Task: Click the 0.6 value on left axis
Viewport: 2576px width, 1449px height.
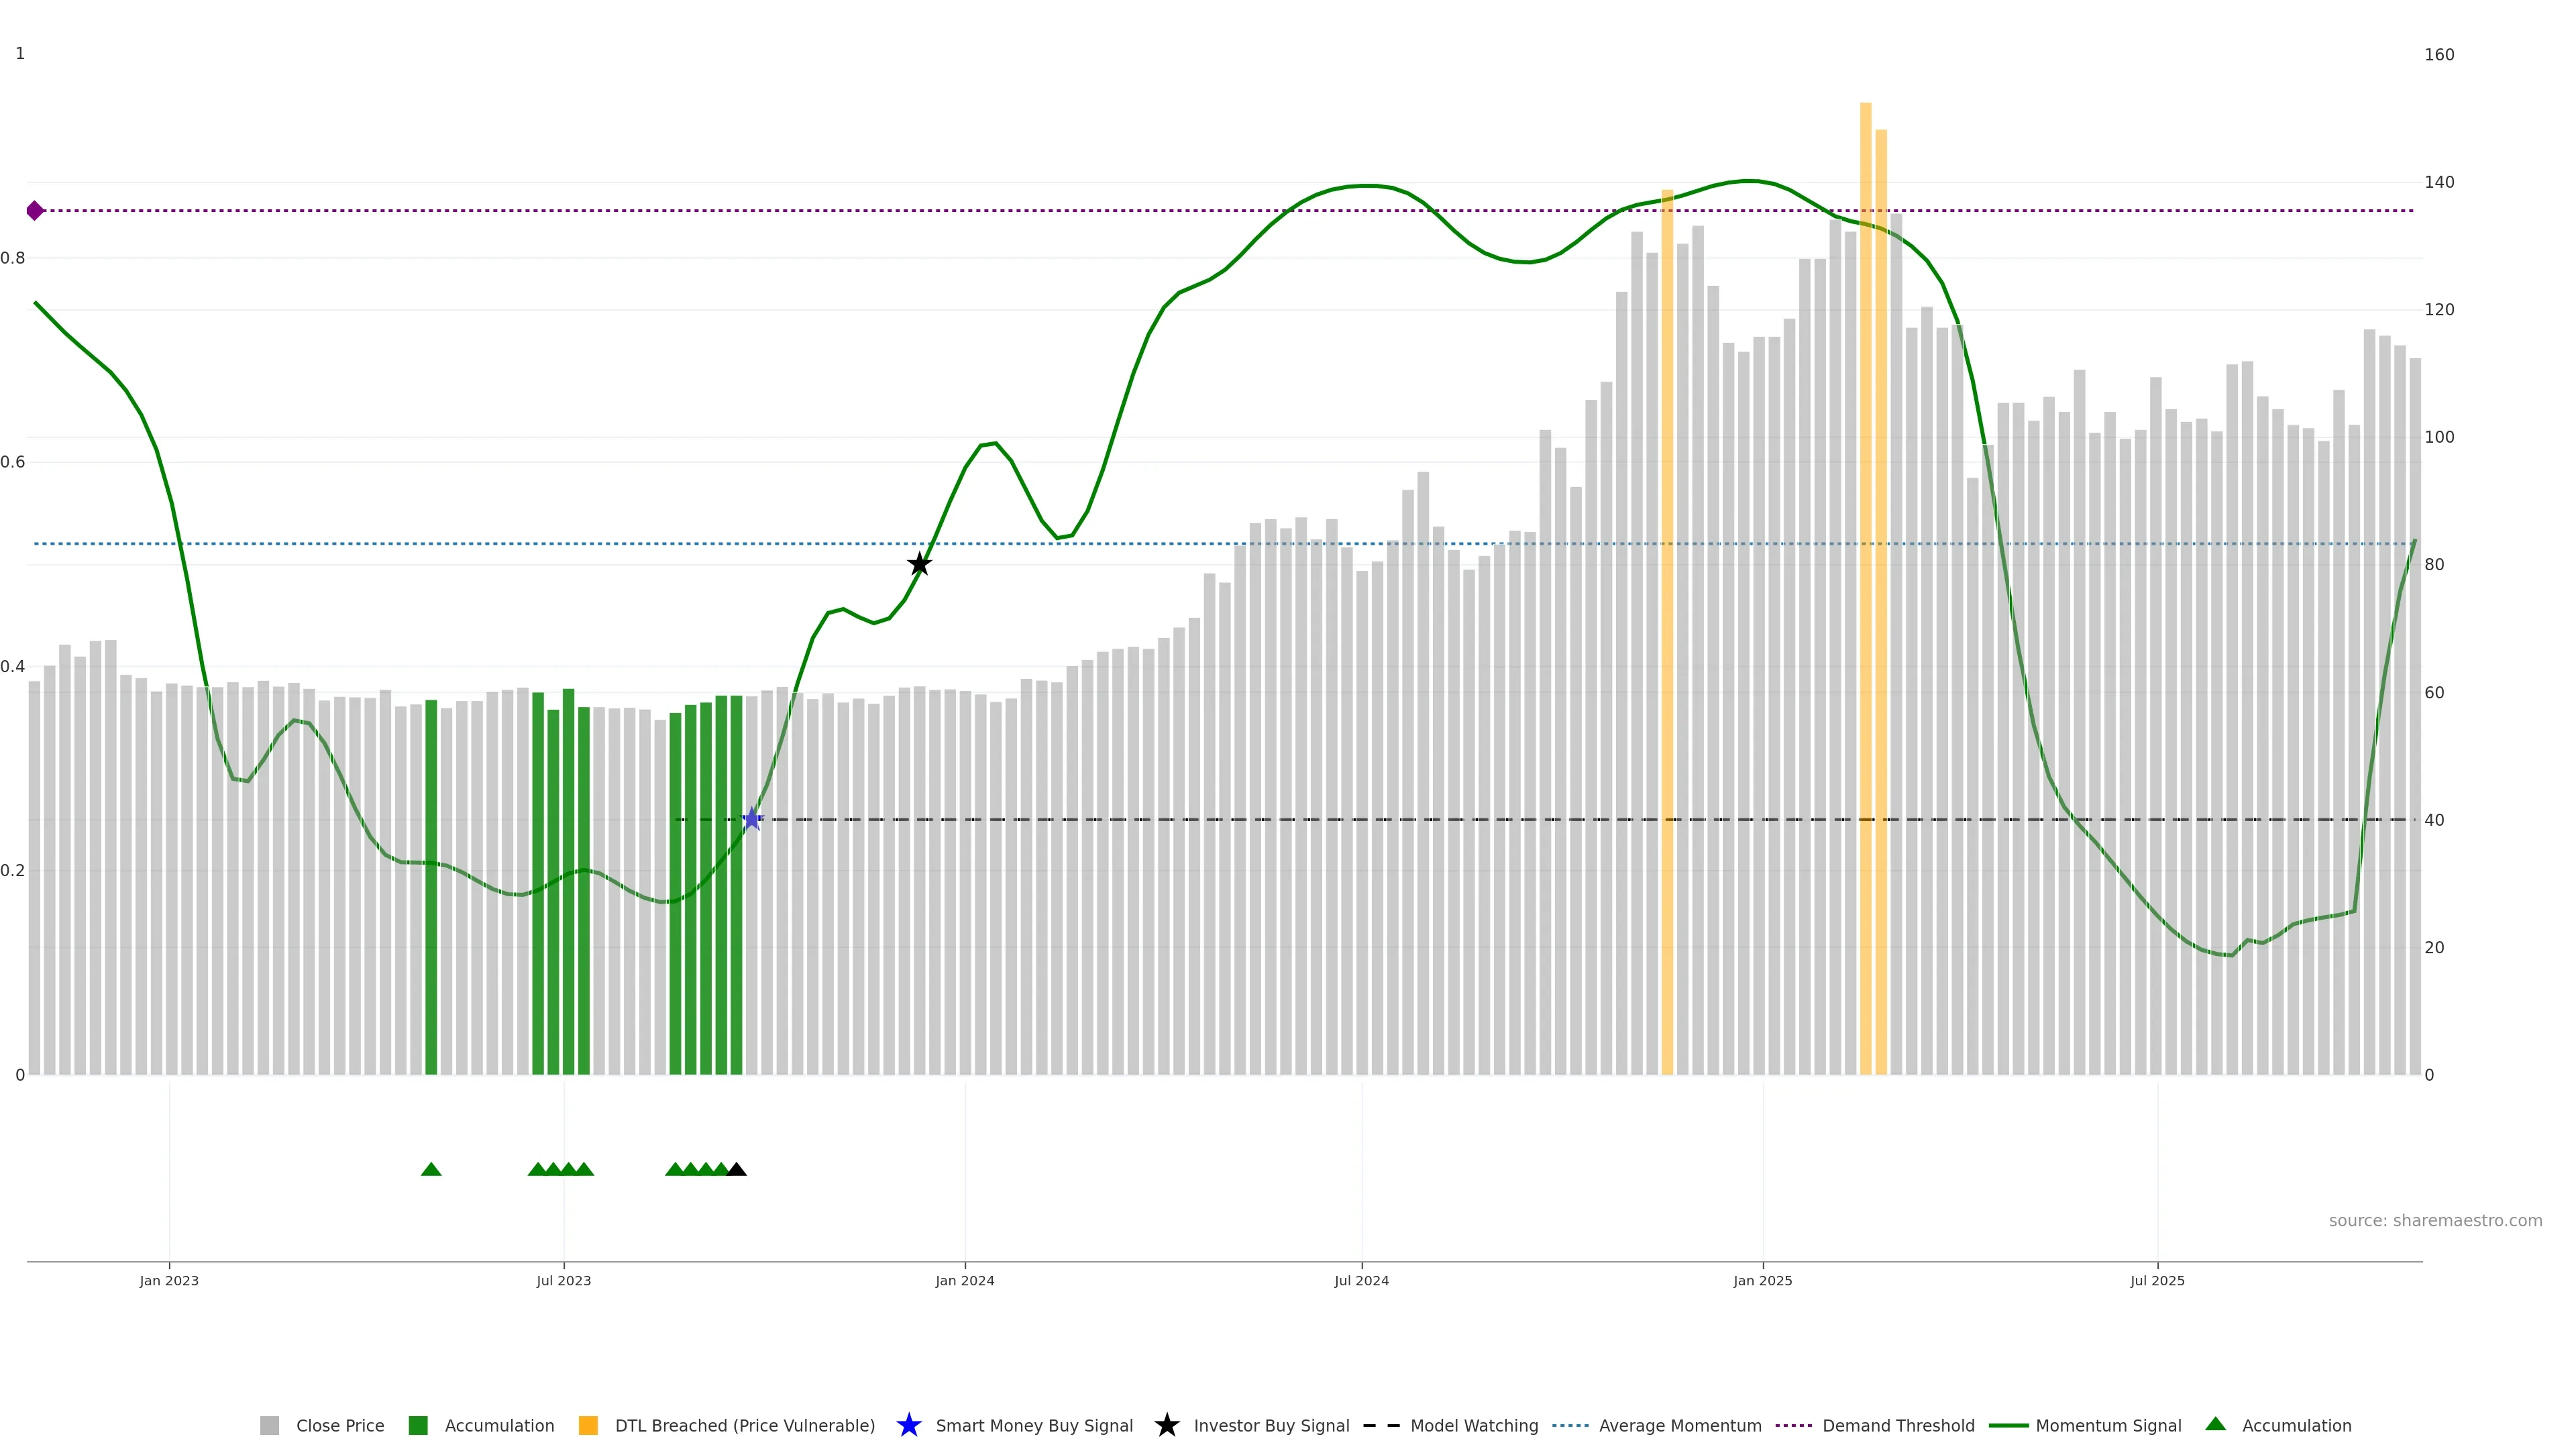Action: click(13, 462)
